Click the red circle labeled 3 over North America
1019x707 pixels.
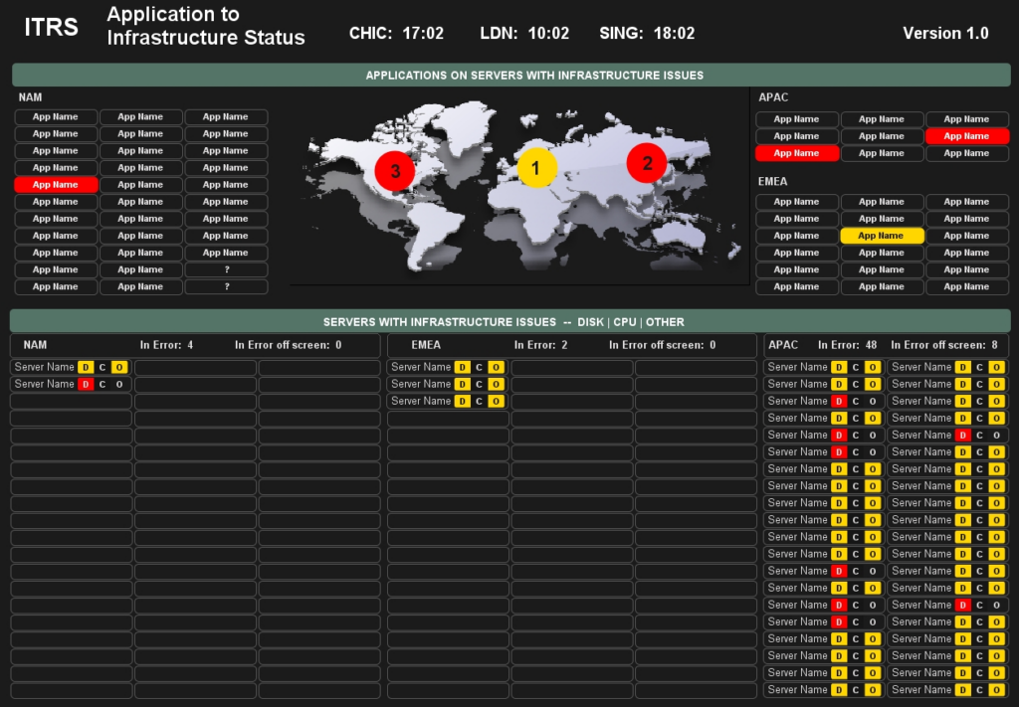[394, 170]
